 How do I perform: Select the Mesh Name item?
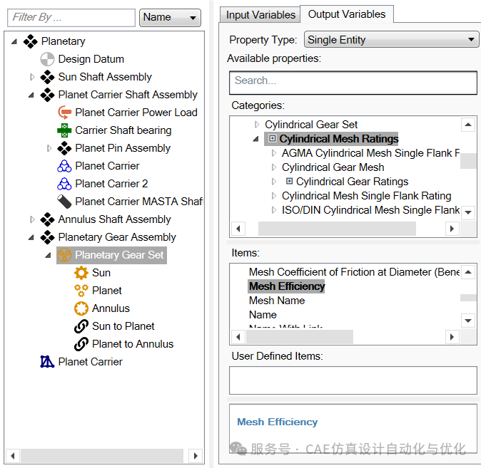pyautogui.click(x=277, y=301)
